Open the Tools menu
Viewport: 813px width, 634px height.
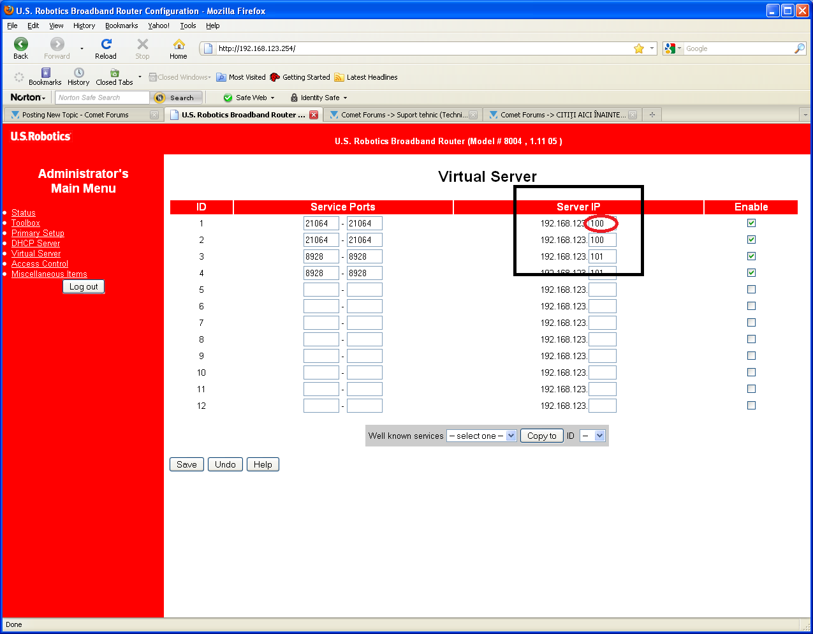coord(188,26)
